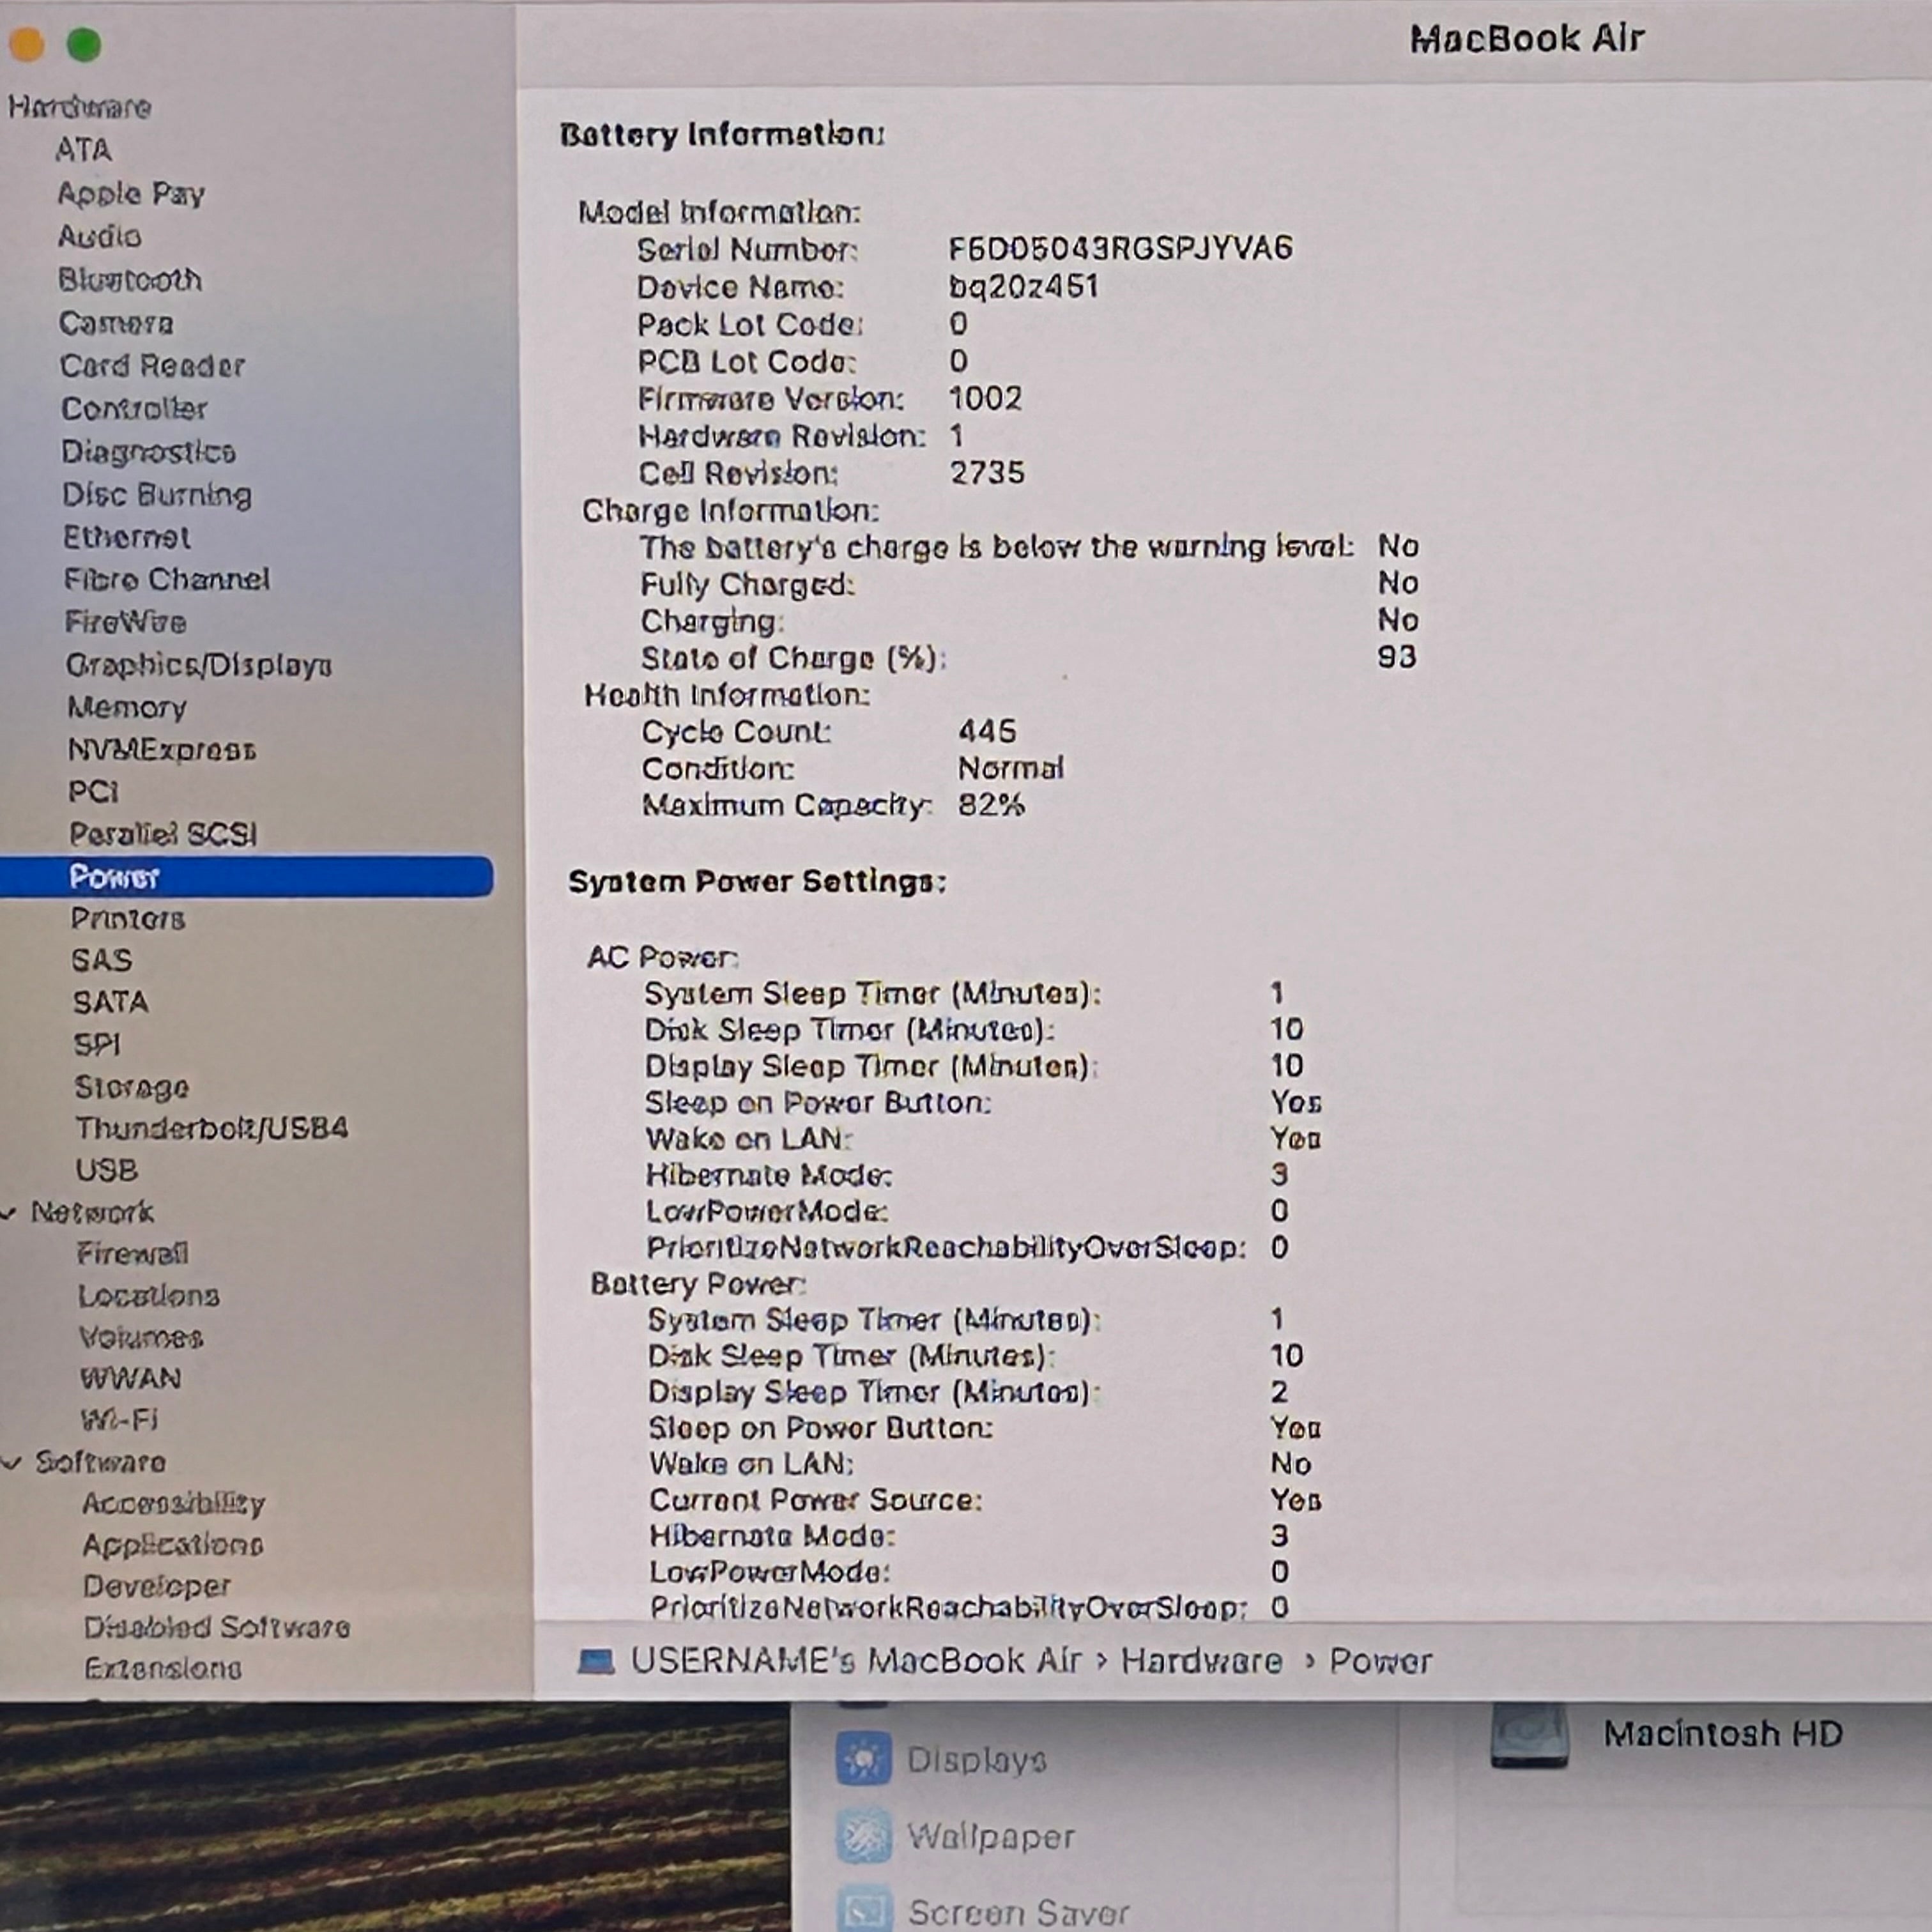Open Extensions under Software
Screen dimensions: 1932x1932
163,1668
